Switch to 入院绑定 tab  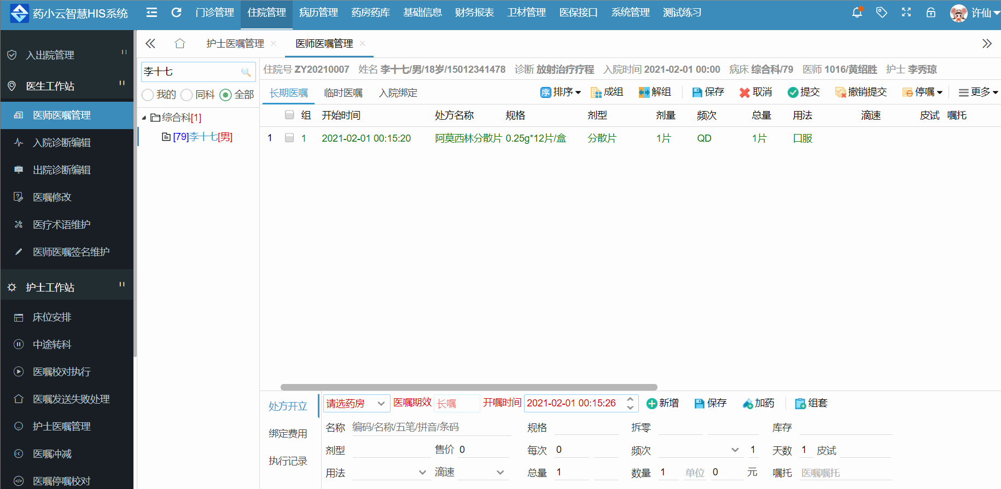(398, 93)
